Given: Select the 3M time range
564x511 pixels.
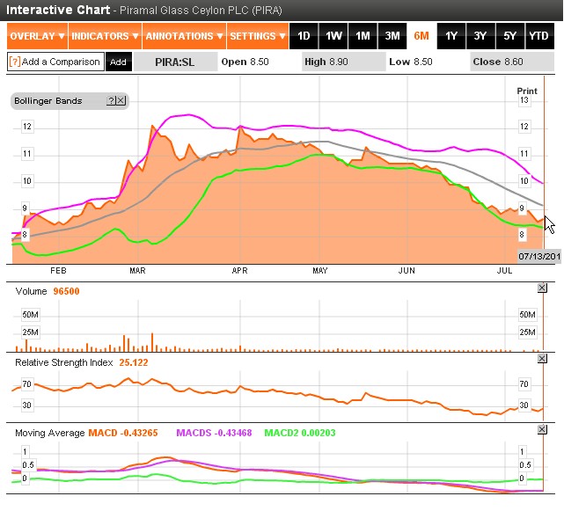Looking at the screenshot, I should pyautogui.click(x=392, y=36).
